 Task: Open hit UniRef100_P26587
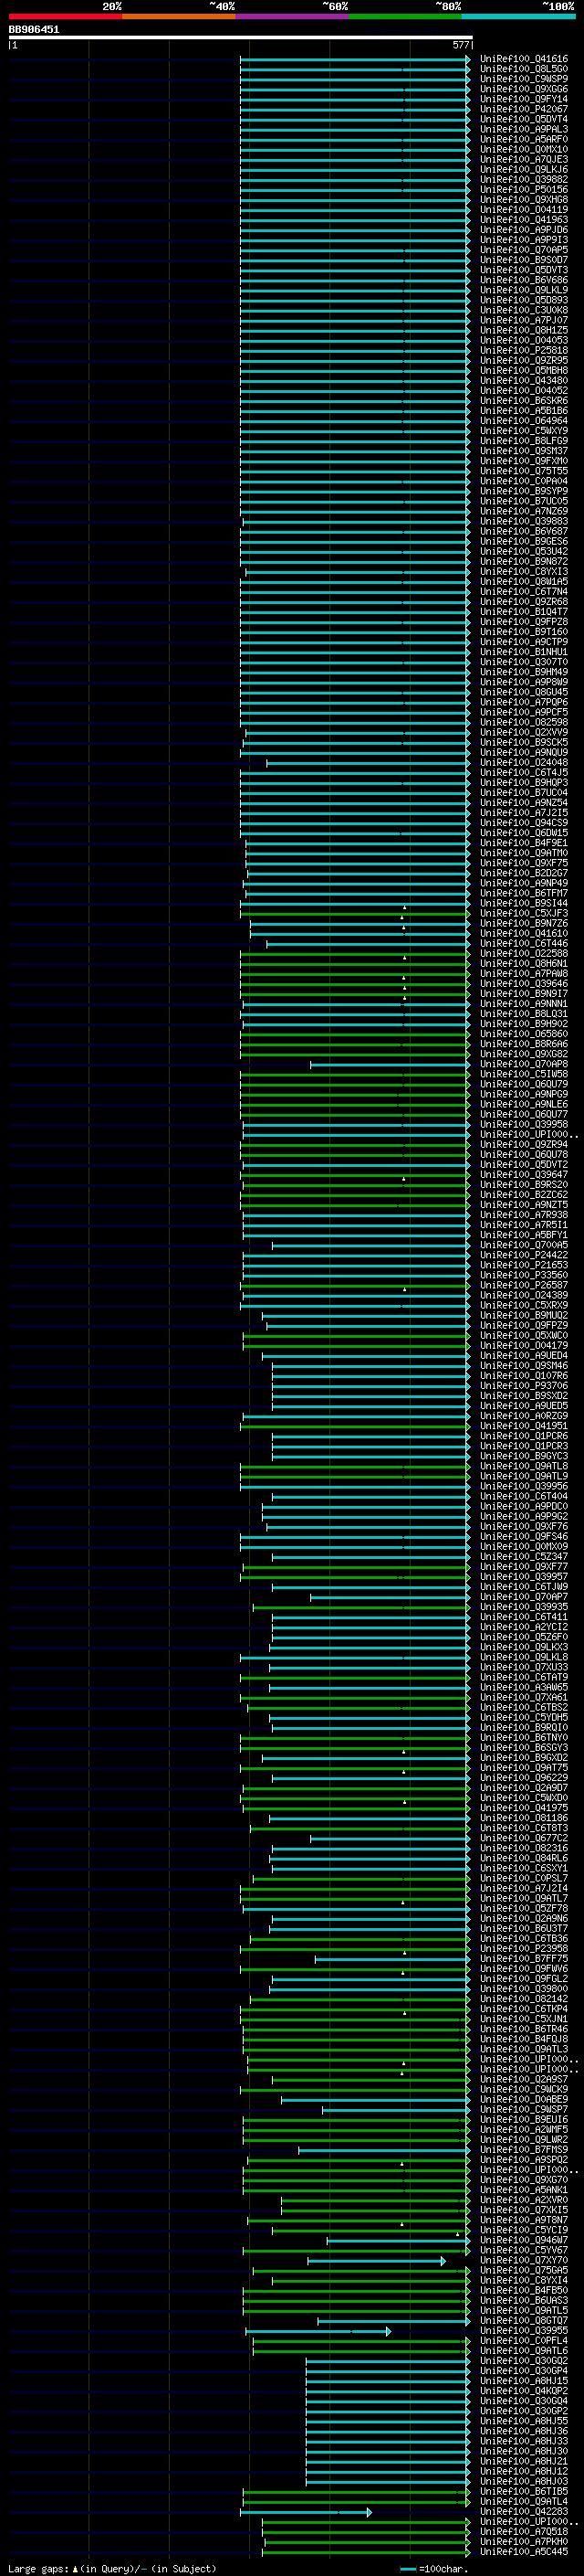pyautogui.click(x=524, y=1286)
